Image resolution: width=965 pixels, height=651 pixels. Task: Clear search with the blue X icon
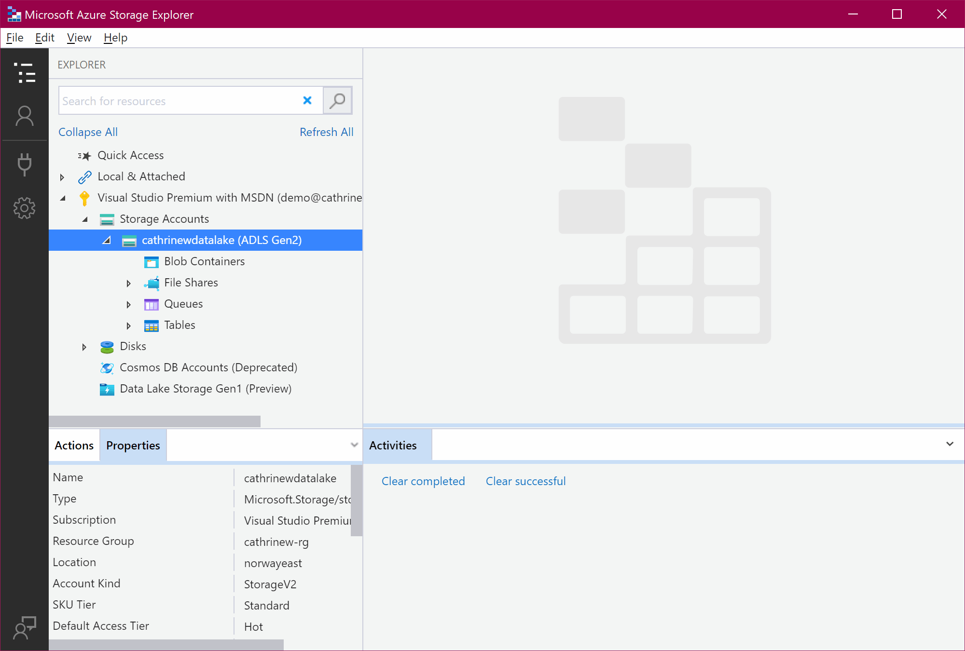click(307, 100)
